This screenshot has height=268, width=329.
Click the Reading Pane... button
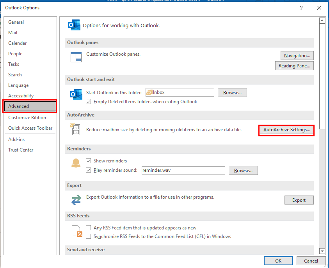(294, 66)
